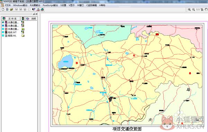Enable the 地名.WT layer checkbox

[x=3, y=32]
